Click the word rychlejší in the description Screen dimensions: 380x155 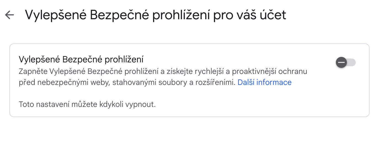click(207, 71)
